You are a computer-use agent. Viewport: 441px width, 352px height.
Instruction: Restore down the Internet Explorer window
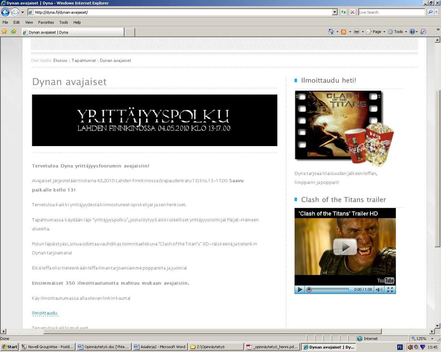(x=431, y=3)
